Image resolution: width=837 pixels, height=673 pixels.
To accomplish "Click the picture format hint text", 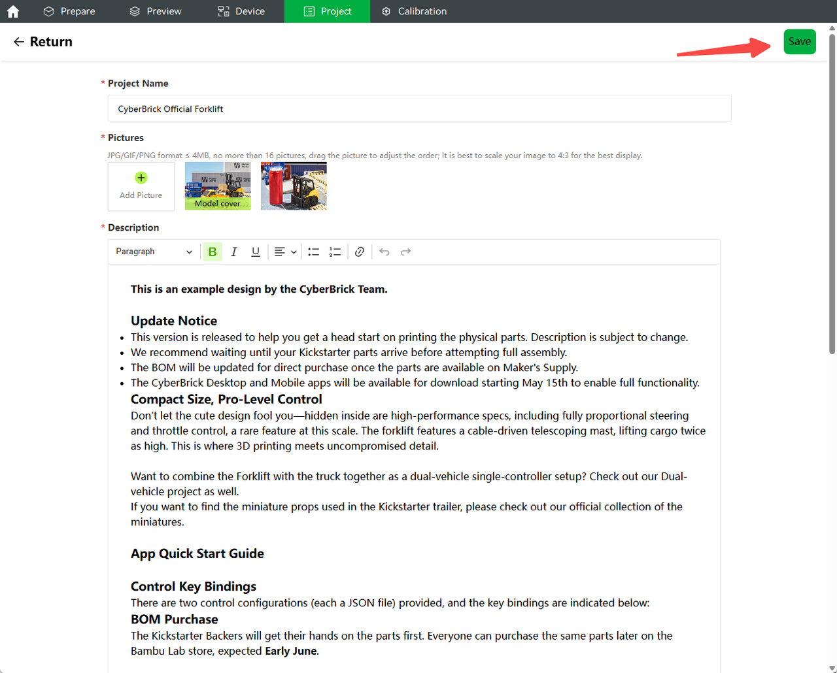I will [375, 156].
